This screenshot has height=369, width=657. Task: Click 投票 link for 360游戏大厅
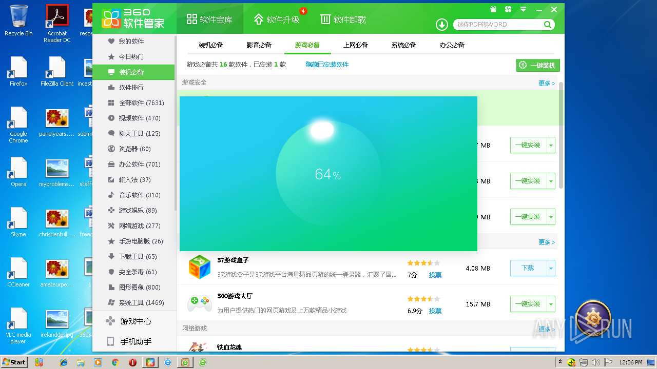(x=435, y=311)
